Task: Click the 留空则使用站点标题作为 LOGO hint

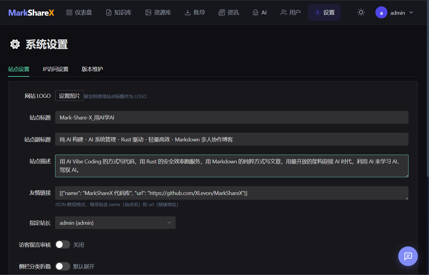Action: click(x=115, y=96)
